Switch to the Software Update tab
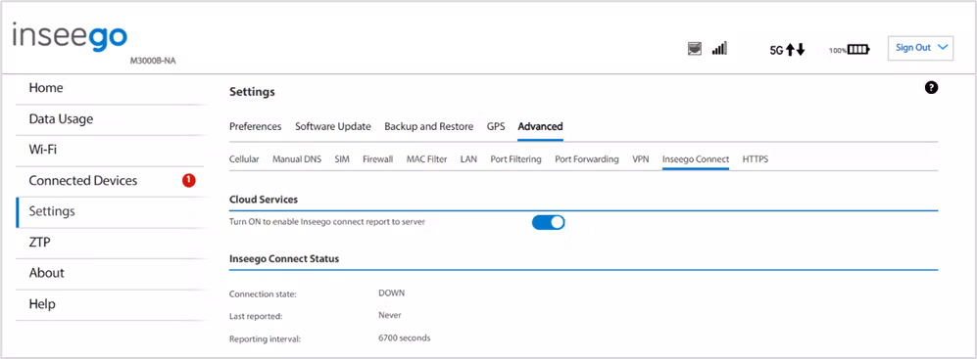Image resolution: width=977 pixels, height=359 pixels. [333, 126]
